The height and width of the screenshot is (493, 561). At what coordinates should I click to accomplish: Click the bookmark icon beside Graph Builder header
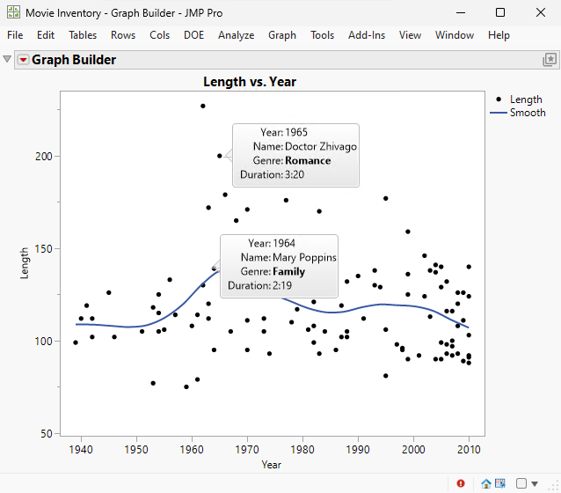[x=550, y=60]
